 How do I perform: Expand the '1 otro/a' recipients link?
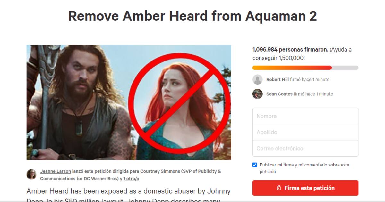pyautogui.click(x=131, y=179)
